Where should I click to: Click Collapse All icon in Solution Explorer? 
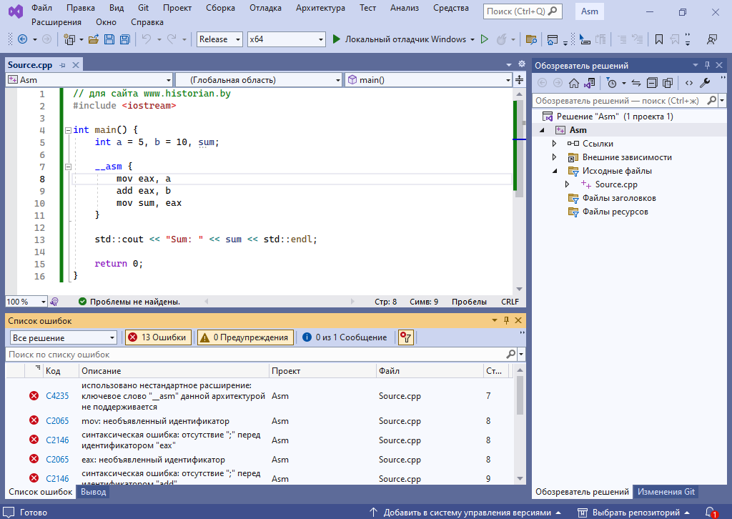tap(651, 83)
